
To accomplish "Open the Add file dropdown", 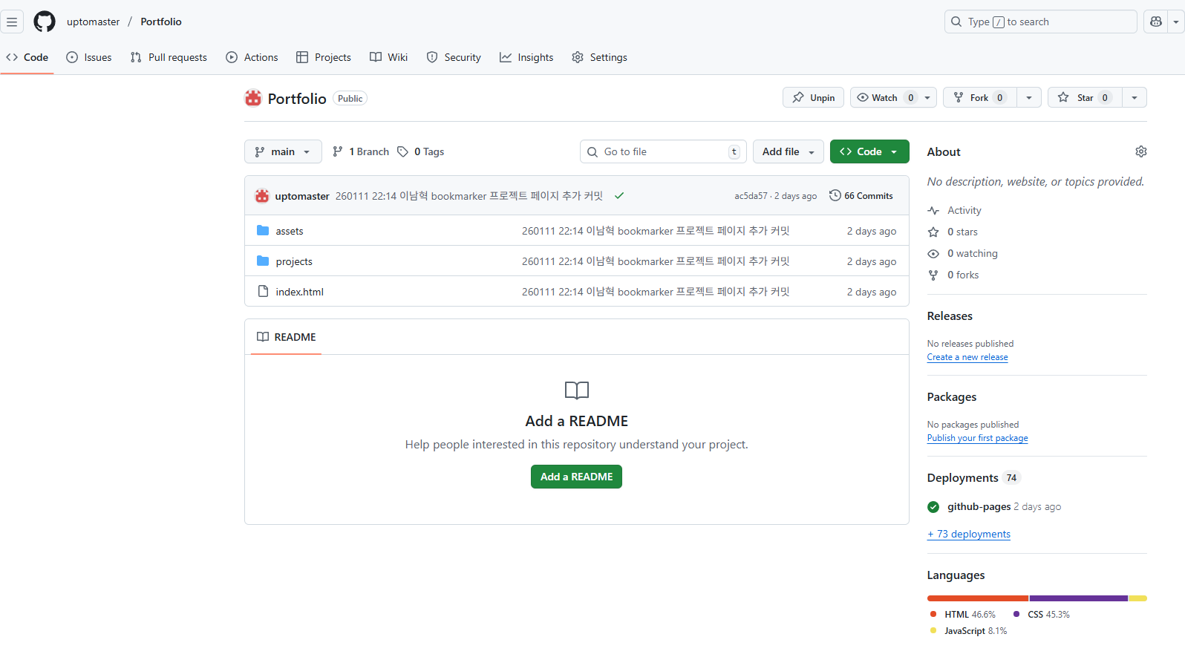I will coord(788,151).
